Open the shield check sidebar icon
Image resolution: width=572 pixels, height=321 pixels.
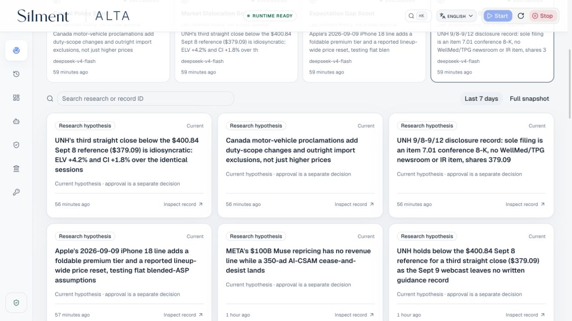tap(16, 145)
